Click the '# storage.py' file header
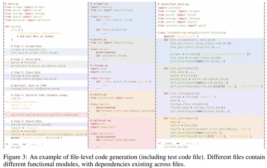The image size is (267, 168). point(99,66)
